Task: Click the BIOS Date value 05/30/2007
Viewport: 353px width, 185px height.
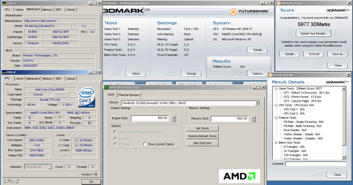Action: point(30,66)
